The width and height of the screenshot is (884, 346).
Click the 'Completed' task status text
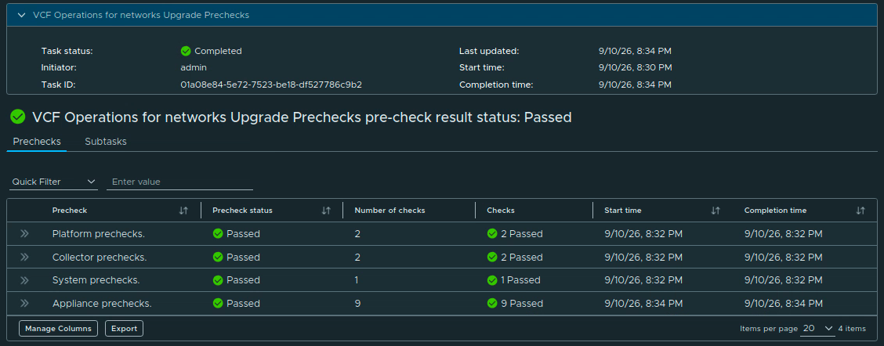click(x=218, y=51)
